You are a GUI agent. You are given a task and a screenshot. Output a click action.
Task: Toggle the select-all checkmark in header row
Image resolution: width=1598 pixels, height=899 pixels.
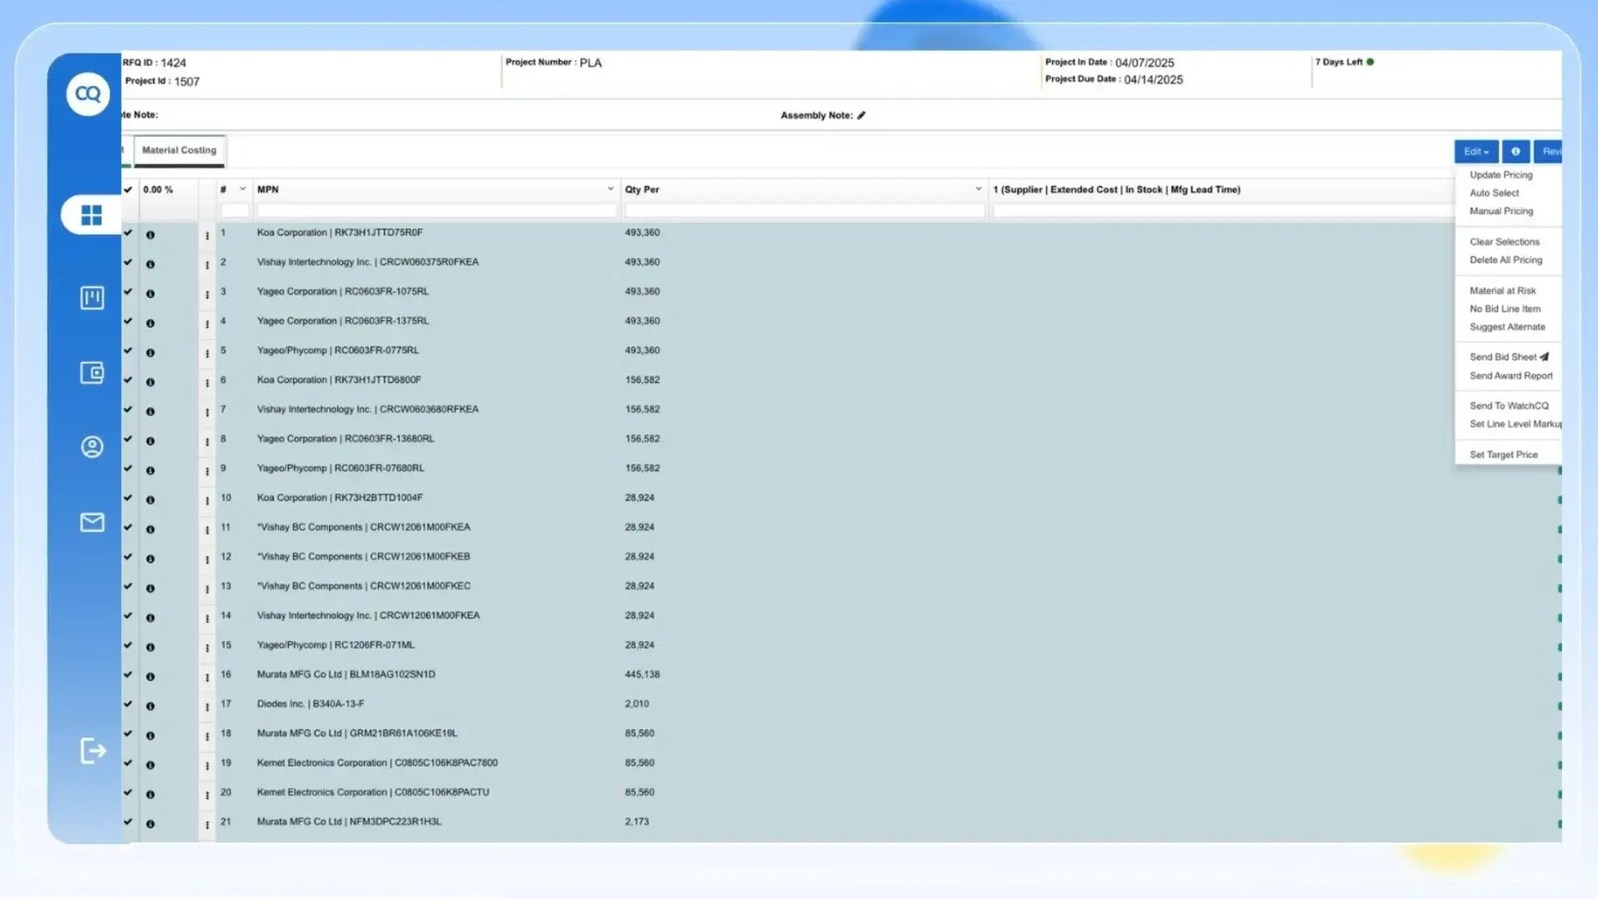[128, 189]
